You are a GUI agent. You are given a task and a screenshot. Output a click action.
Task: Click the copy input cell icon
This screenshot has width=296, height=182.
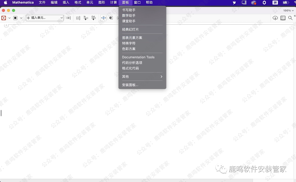pyautogui.click(x=110, y=18)
